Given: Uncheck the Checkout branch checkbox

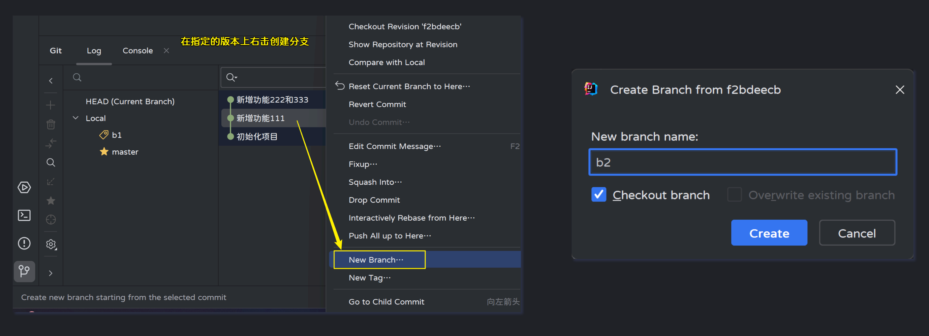Looking at the screenshot, I should pos(599,194).
